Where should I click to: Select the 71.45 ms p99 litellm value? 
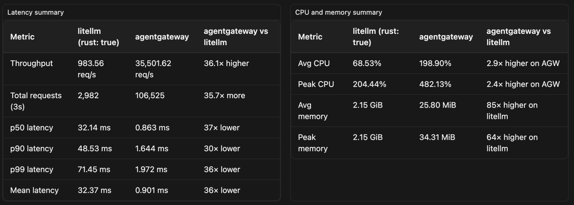click(x=94, y=169)
